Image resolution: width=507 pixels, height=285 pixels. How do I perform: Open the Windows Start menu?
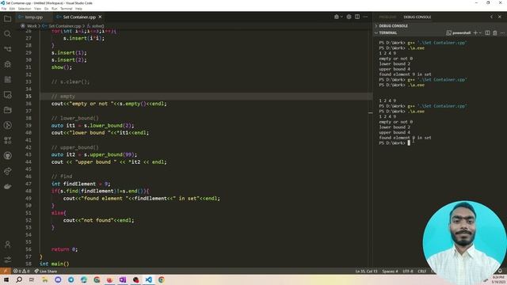pyautogui.click(x=6, y=279)
